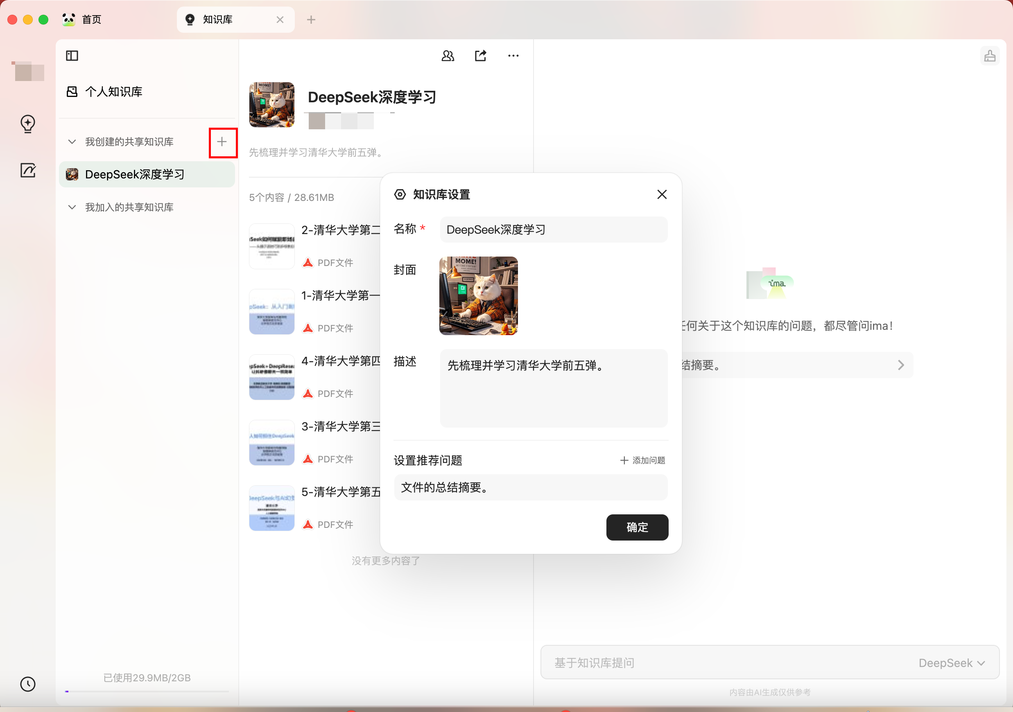Add a new shared knowledge base
Image resolution: width=1013 pixels, height=712 pixels.
tap(222, 142)
